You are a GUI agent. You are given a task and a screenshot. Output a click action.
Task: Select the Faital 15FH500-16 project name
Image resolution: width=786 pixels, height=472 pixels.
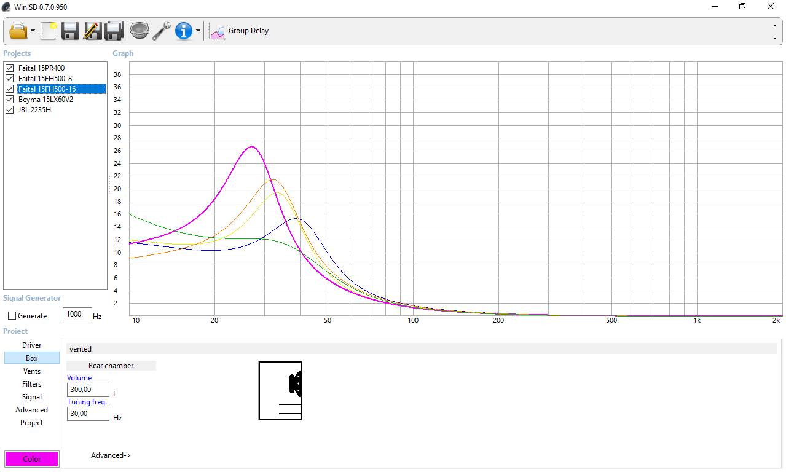(47, 89)
